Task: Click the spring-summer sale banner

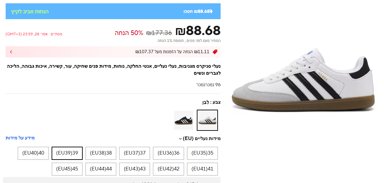Action: point(30,12)
